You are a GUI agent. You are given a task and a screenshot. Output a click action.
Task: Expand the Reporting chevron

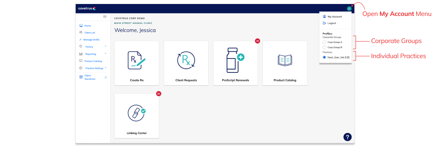tap(106, 54)
